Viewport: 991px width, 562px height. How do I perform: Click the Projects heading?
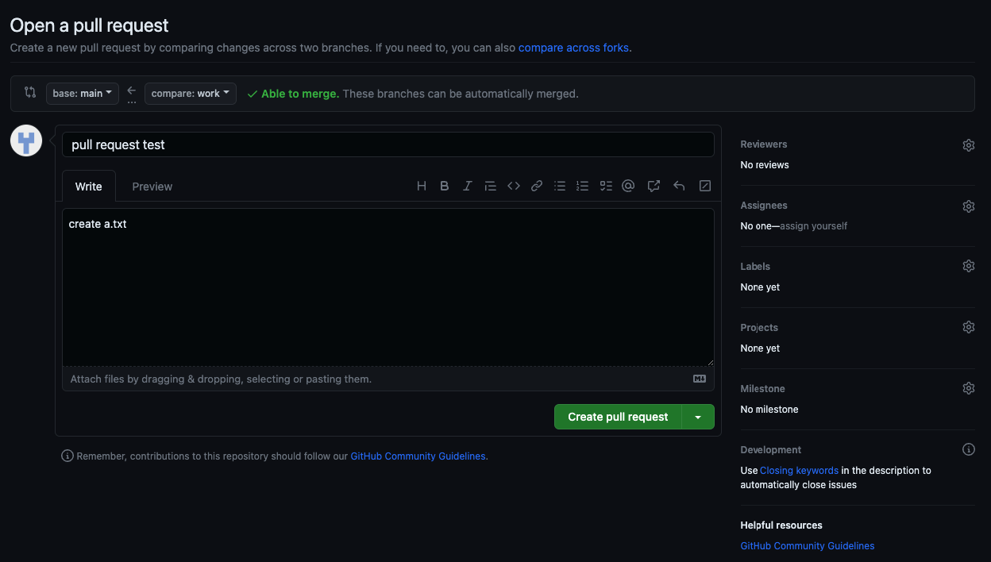[759, 328]
